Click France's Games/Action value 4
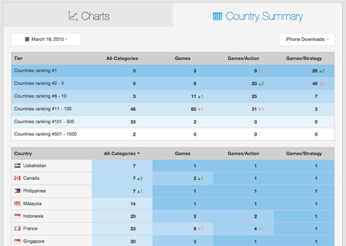 coord(255,229)
